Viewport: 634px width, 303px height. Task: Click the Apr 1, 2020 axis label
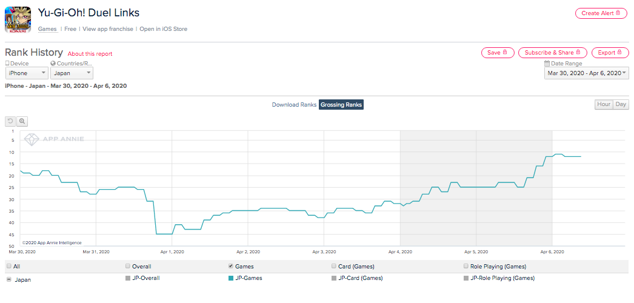pos(172,251)
